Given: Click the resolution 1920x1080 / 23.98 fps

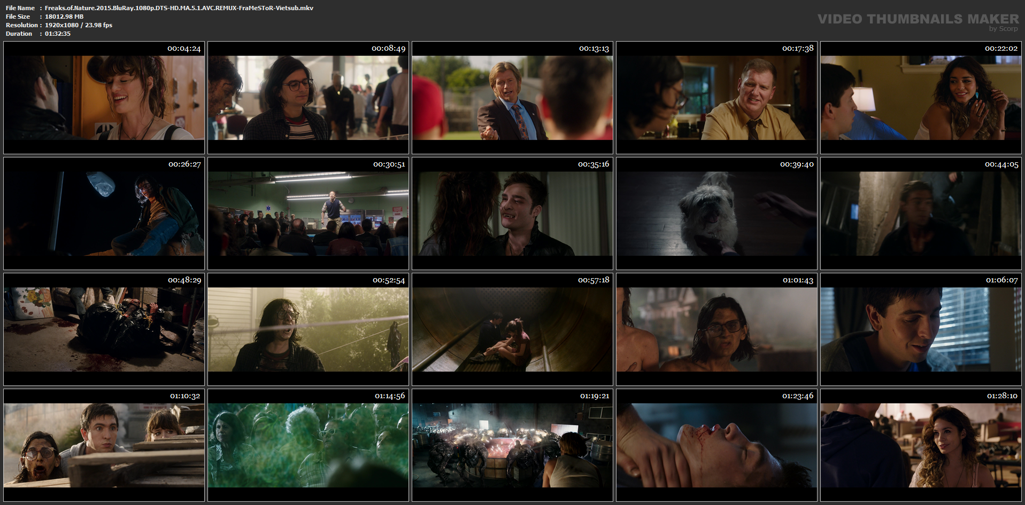Looking at the screenshot, I should pyautogui.click(x=79, y=25).
